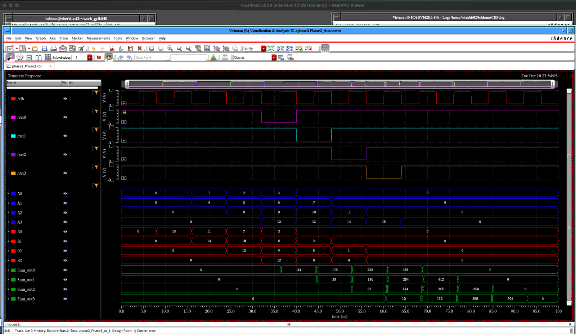Toggle visibility eye for /sel3
The width and height of the screenshot is (576, 334).
point(65,173)
